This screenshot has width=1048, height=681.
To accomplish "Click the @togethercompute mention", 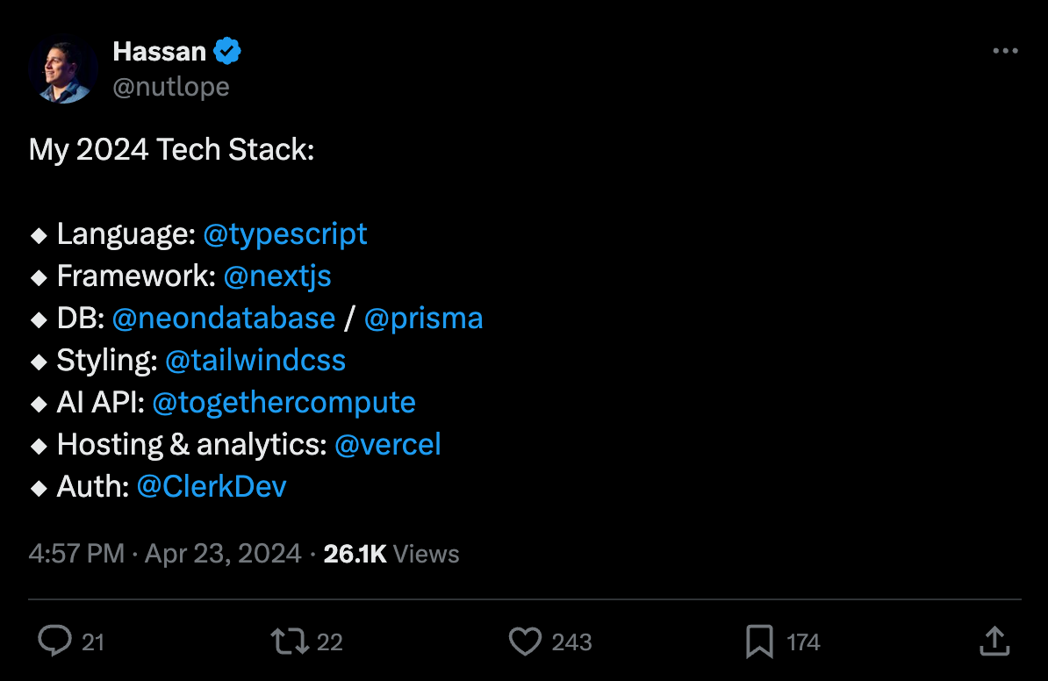I will (284, 402).
